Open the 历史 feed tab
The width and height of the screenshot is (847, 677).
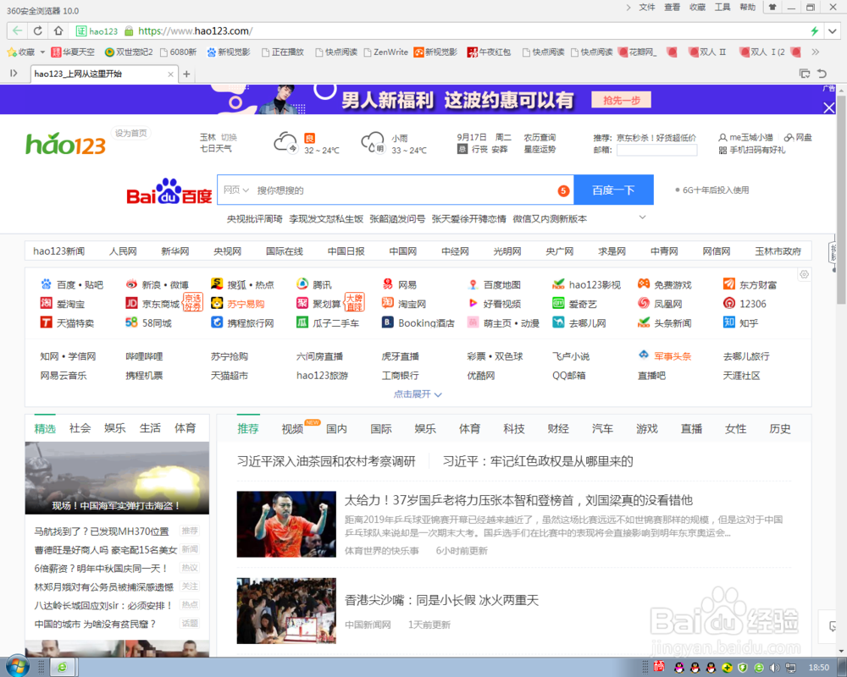(779, 429)
